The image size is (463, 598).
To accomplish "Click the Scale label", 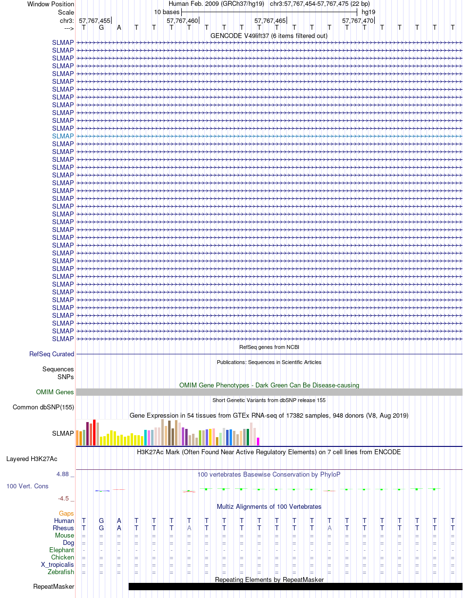I will (66, 12).
